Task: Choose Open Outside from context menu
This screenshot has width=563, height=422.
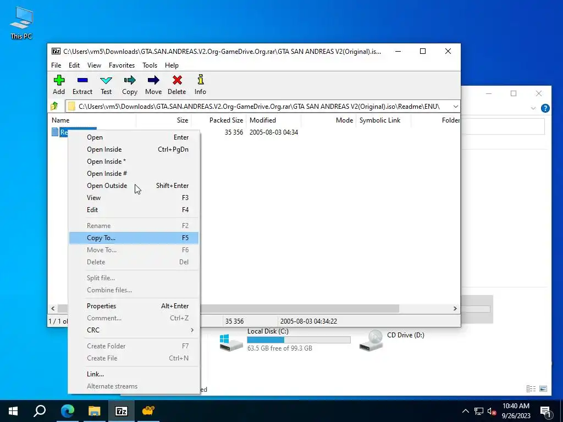Action: tap(134, 186)
